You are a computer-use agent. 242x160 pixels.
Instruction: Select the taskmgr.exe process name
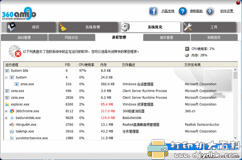pyautogui.click(x=25, y=131)
